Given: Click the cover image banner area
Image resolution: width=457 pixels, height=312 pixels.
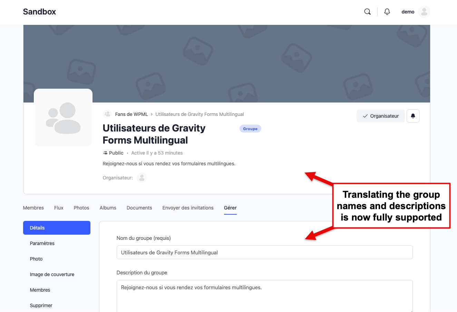Looking at the screenshot, I should click(x=227, y=64).
